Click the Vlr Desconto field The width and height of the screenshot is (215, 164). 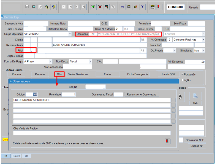point(195,62)
